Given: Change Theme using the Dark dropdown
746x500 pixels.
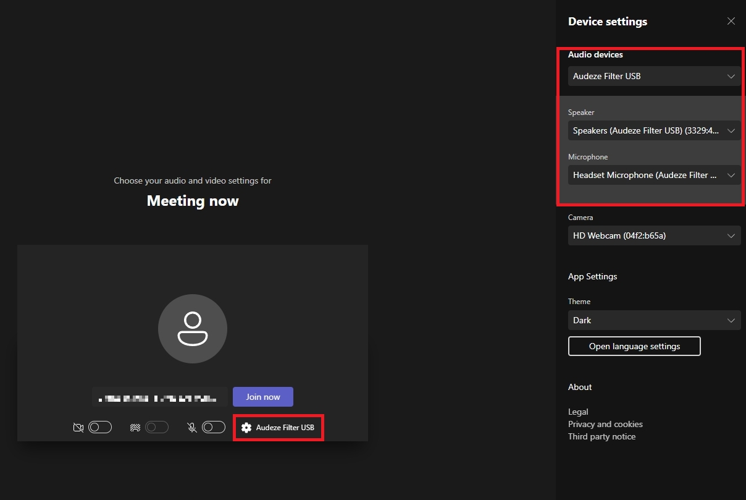Looking at the screenshot, I should point(655,320).
